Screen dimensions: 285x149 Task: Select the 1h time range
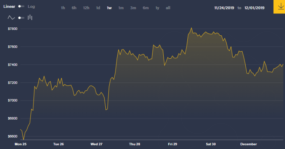pyautogui.click(x=63, y=8)
